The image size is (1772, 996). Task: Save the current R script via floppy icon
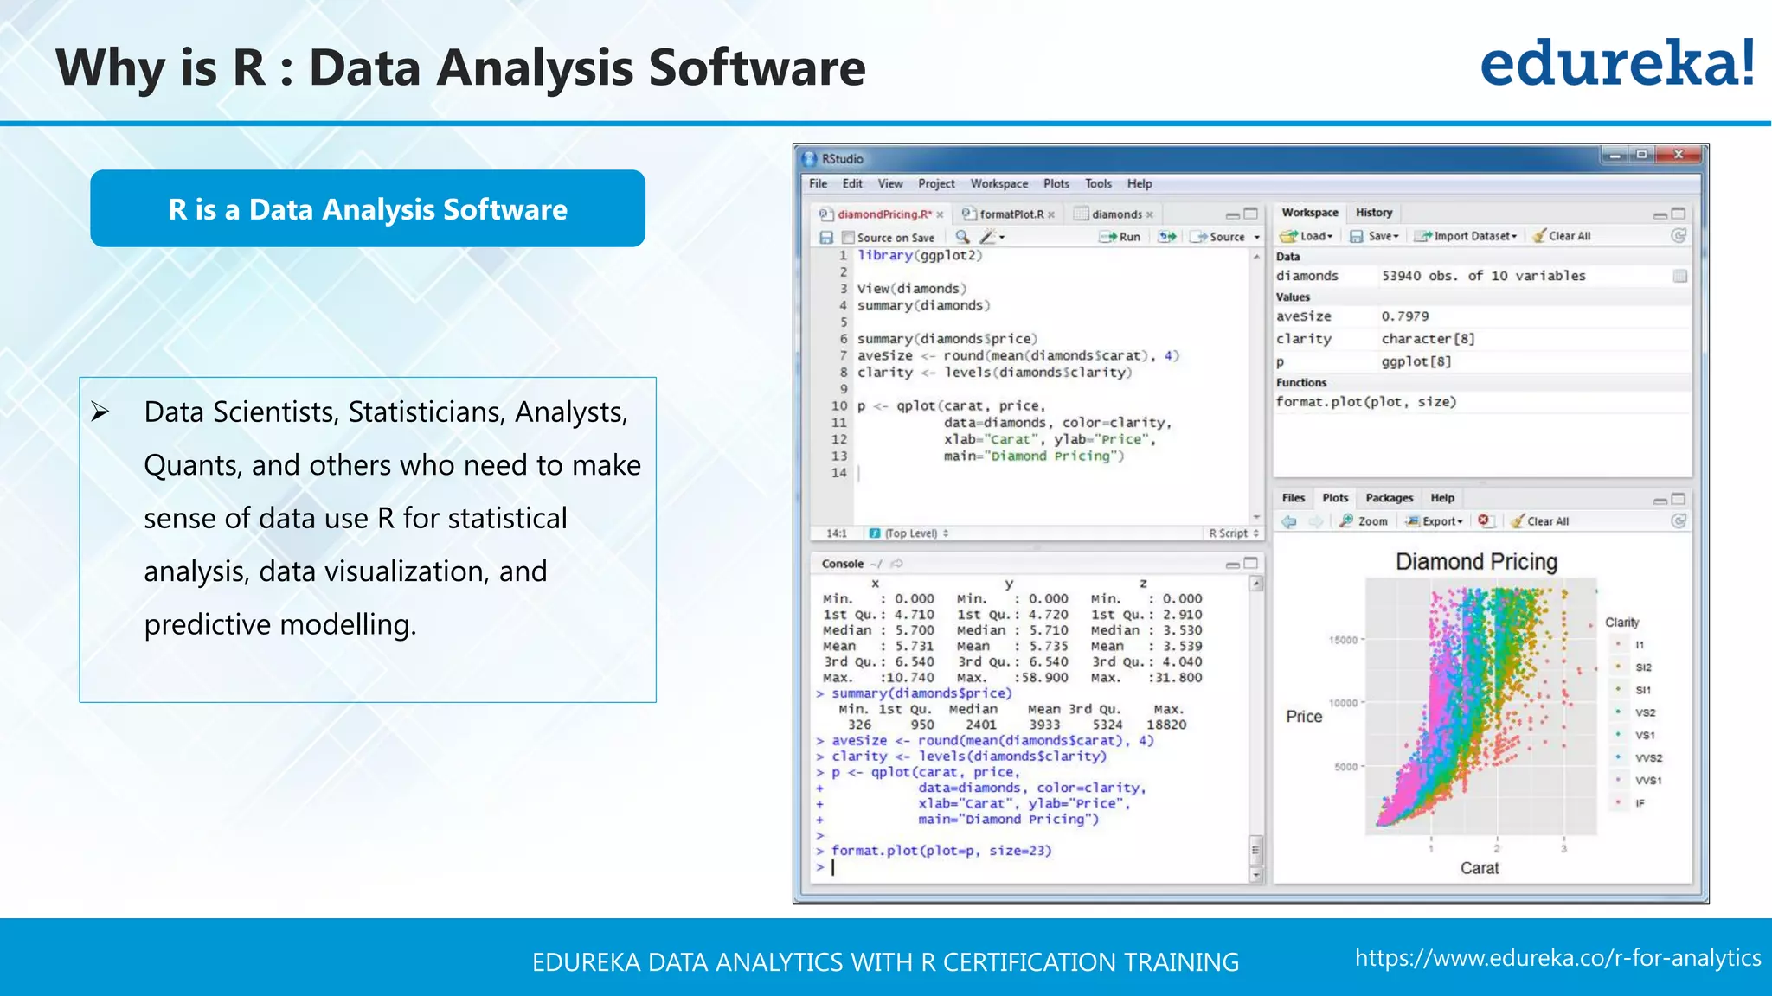(826, 237)
